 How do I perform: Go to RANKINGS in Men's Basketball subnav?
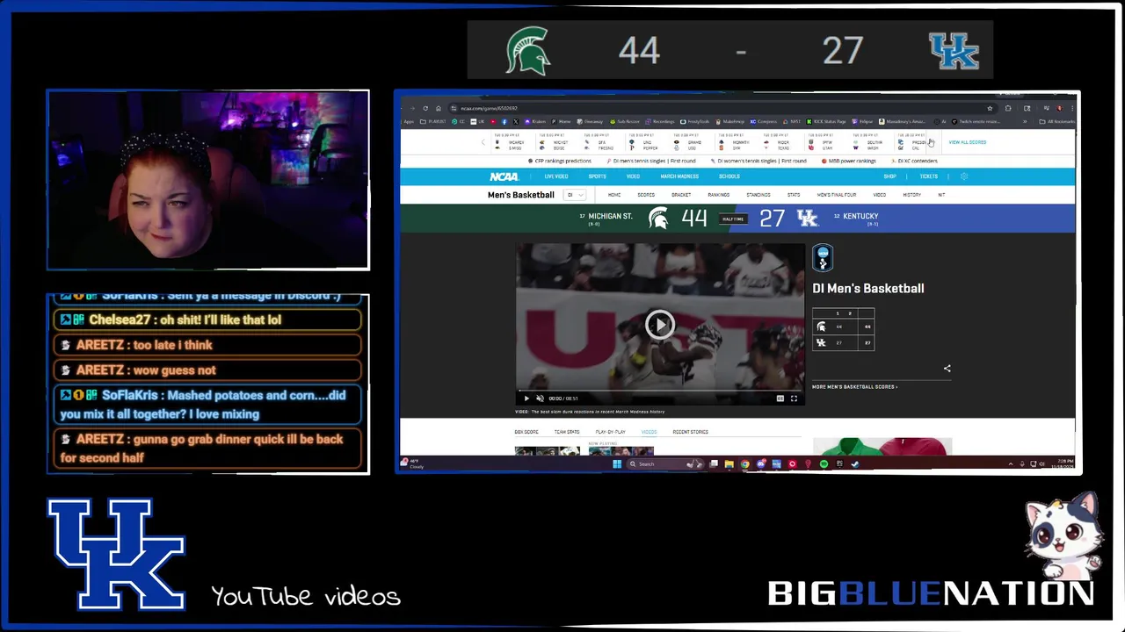tap(719, 195)
